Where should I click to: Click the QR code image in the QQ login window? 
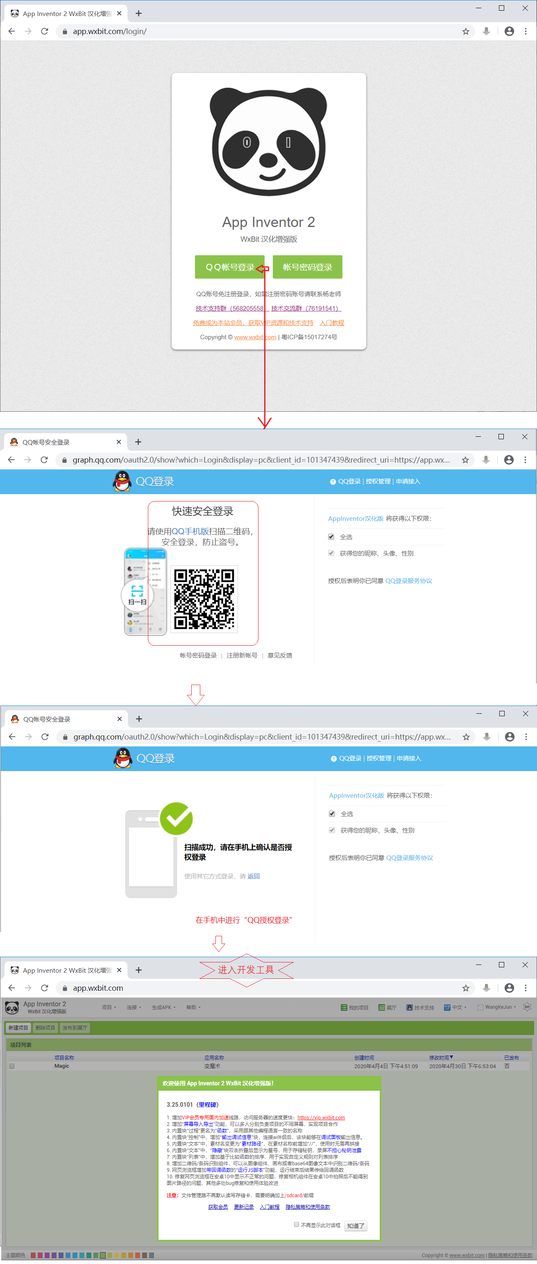[x=204, y=599]
